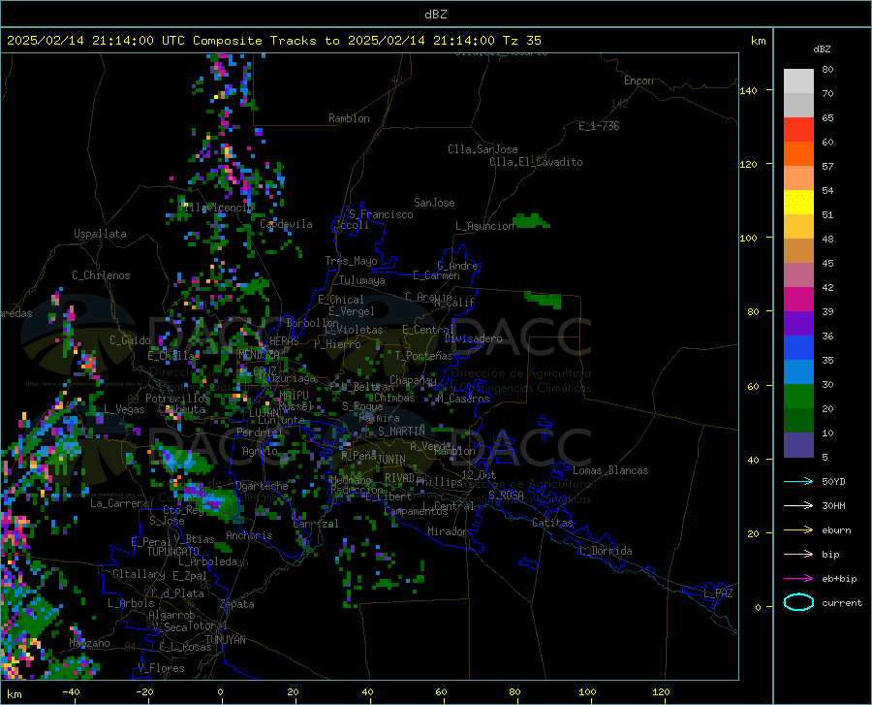Image resolution: width=872 pixels, height=705 pixels.
Task: Click the C_Chilenos map label
Action: click(101, 275)
